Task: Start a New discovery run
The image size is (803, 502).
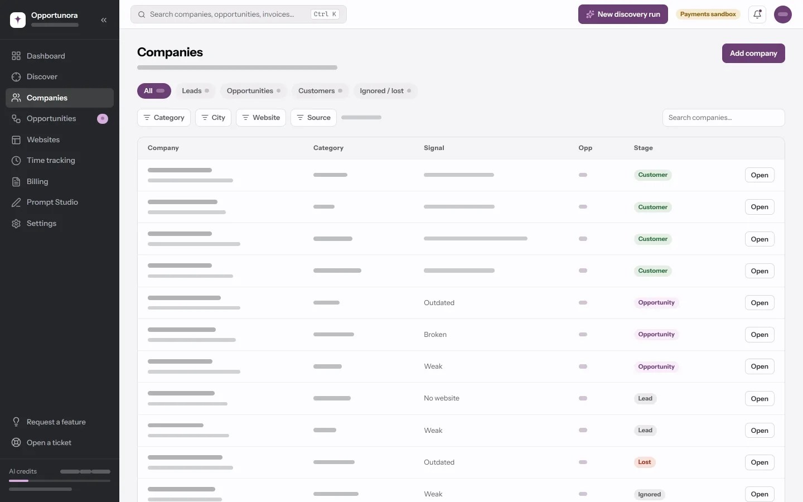Action: click(x=623, y=15)
